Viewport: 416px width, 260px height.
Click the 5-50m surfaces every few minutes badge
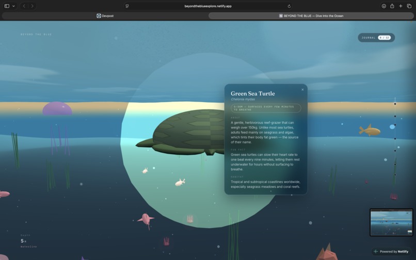pyautogui.click(x=266, y=108)
